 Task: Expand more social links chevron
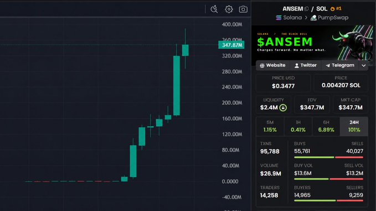click(x=363, y=65)
